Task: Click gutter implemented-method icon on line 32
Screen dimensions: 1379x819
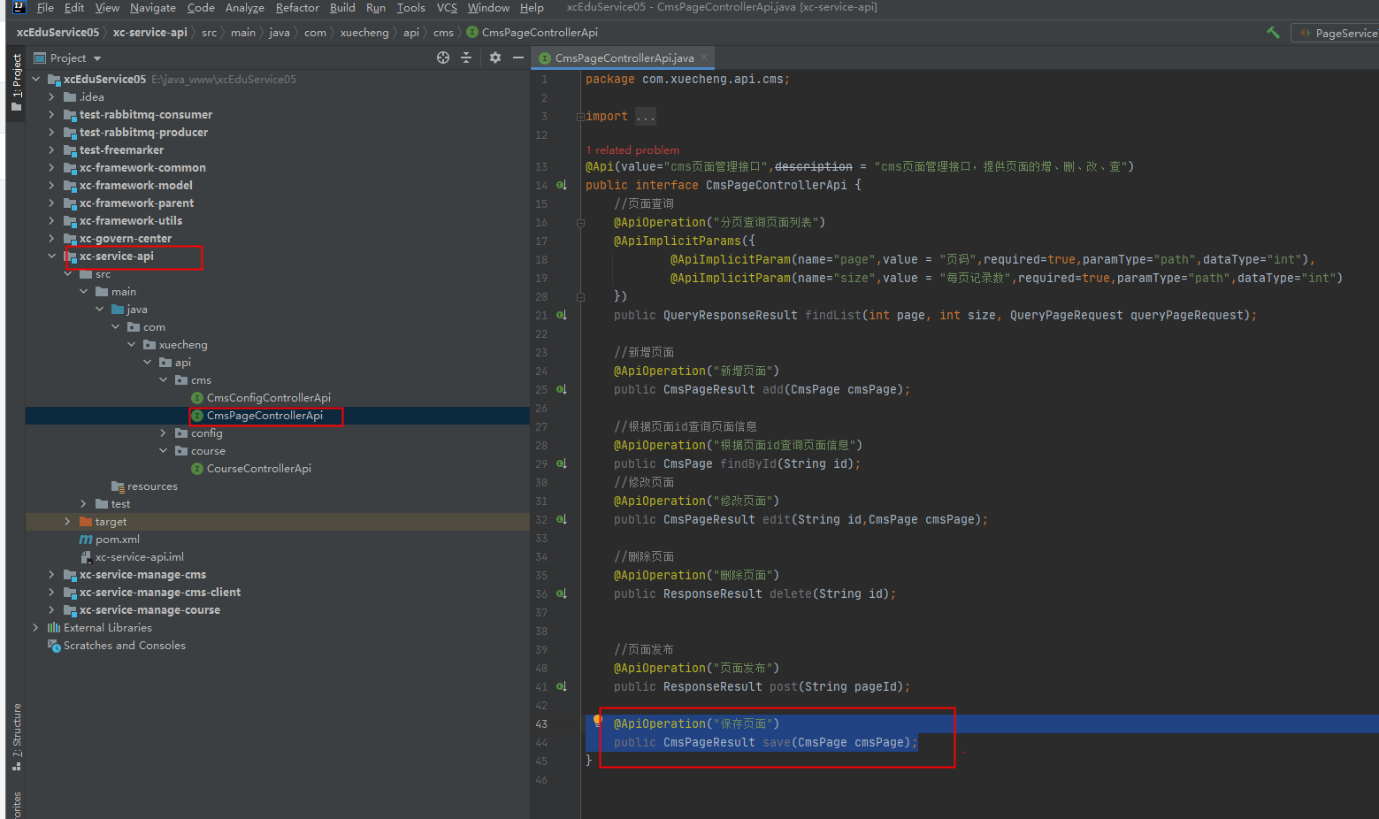Action: (562, 519)
